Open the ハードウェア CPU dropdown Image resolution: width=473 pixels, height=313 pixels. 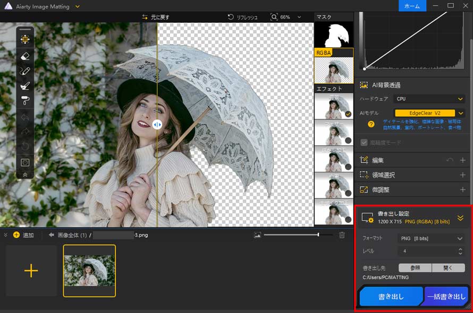tap(429, 99)
